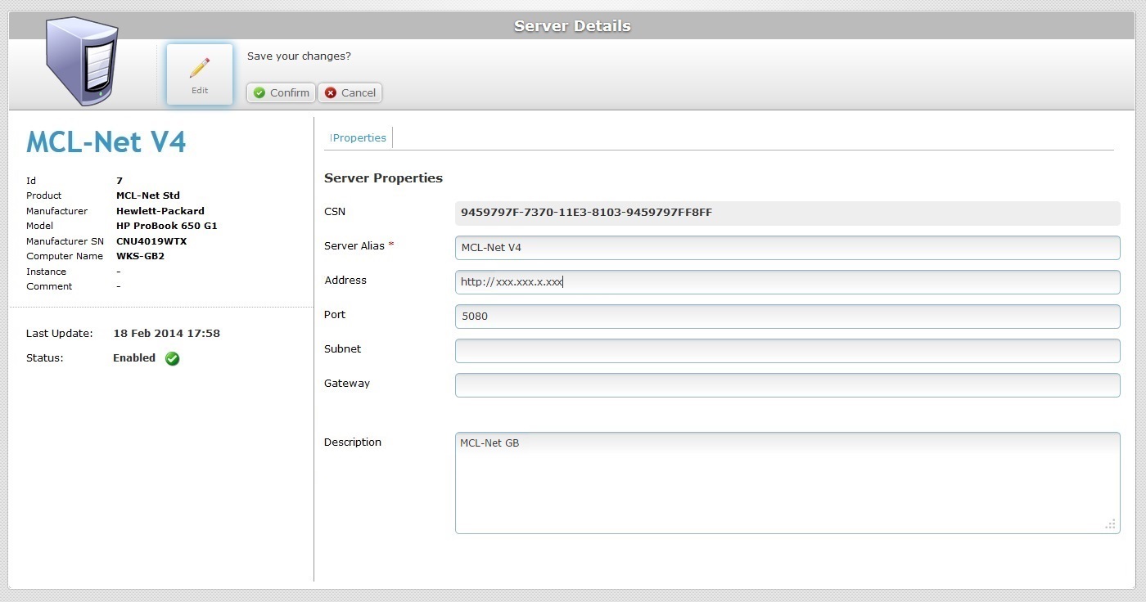
Task: Click the empty Subnet field
Action: click(787, 351)
